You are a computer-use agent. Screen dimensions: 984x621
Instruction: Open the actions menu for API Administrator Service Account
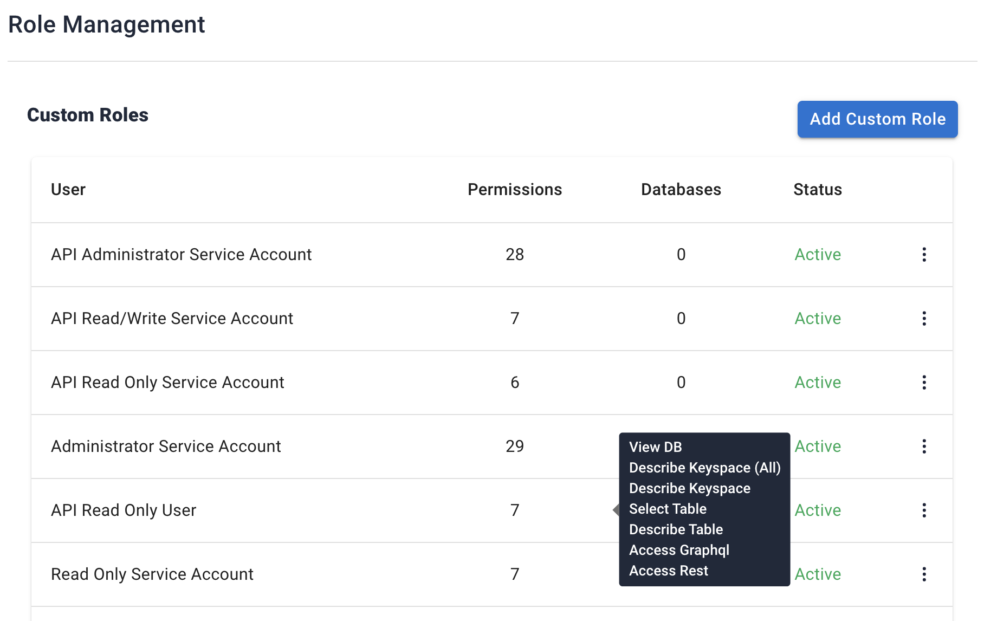[x=924, y=255]
